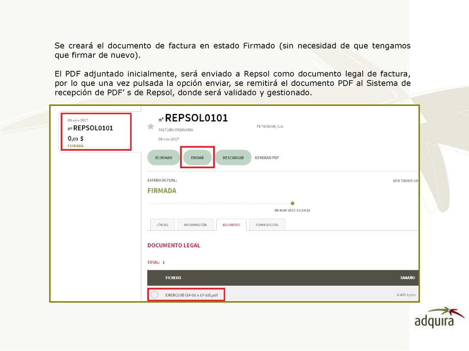
Task: Select the ADJUNTOS tab
Action: coord(231,225)
